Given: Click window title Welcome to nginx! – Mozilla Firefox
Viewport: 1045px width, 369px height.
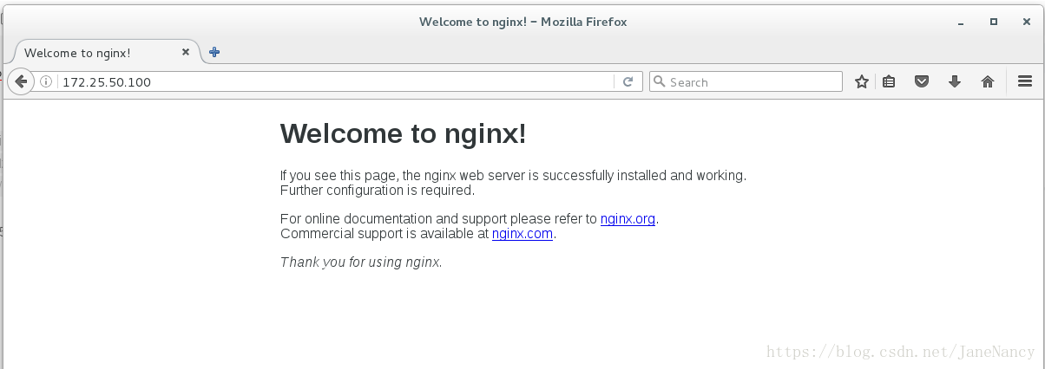Looking at the screenshot, I should 522,22.
